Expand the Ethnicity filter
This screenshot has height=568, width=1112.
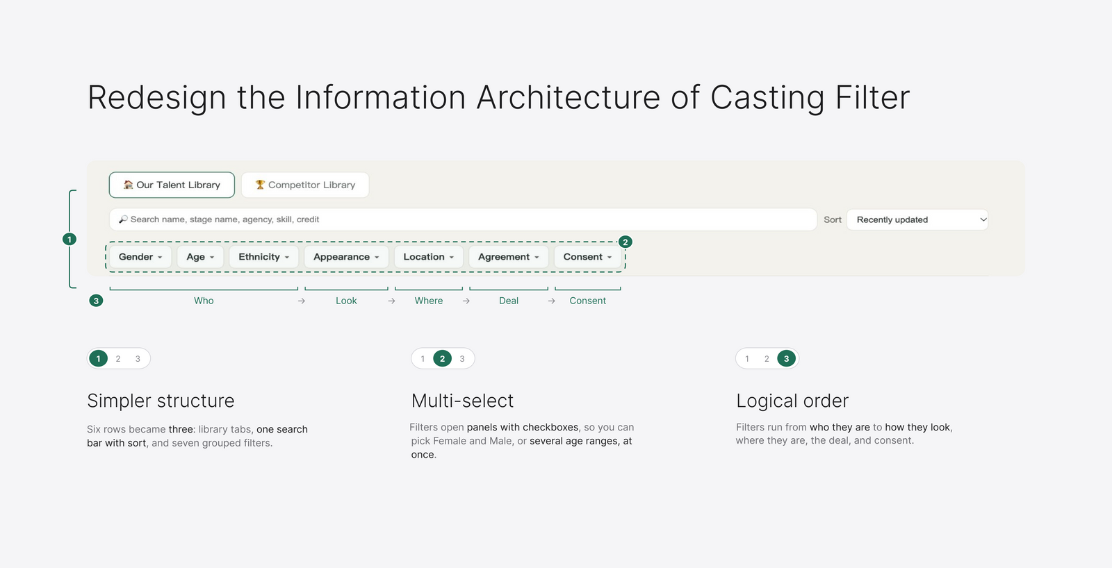[x=264, y=257]
